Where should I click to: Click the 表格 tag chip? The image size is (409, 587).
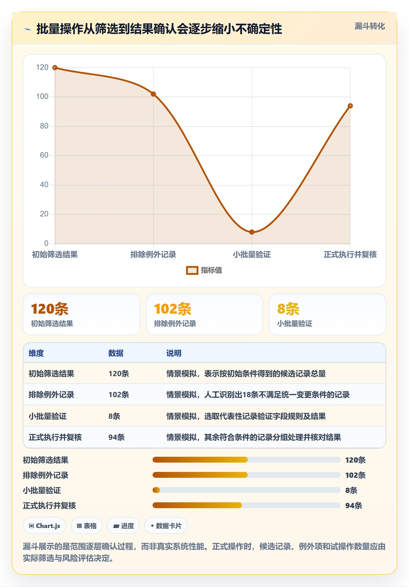pos(86,526)
